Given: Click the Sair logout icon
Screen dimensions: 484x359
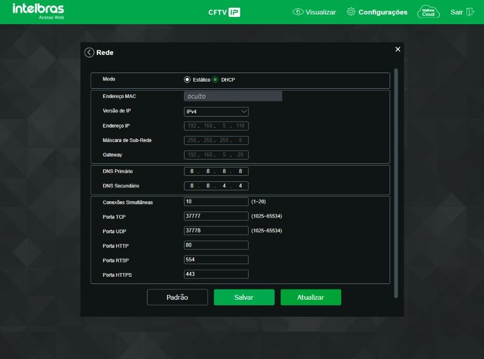Looking at the screenshot, I should point(470,12).
